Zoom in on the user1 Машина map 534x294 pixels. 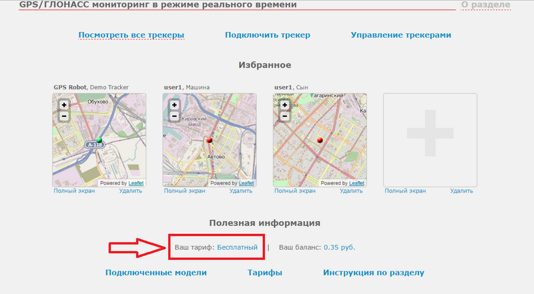point(174,105)
